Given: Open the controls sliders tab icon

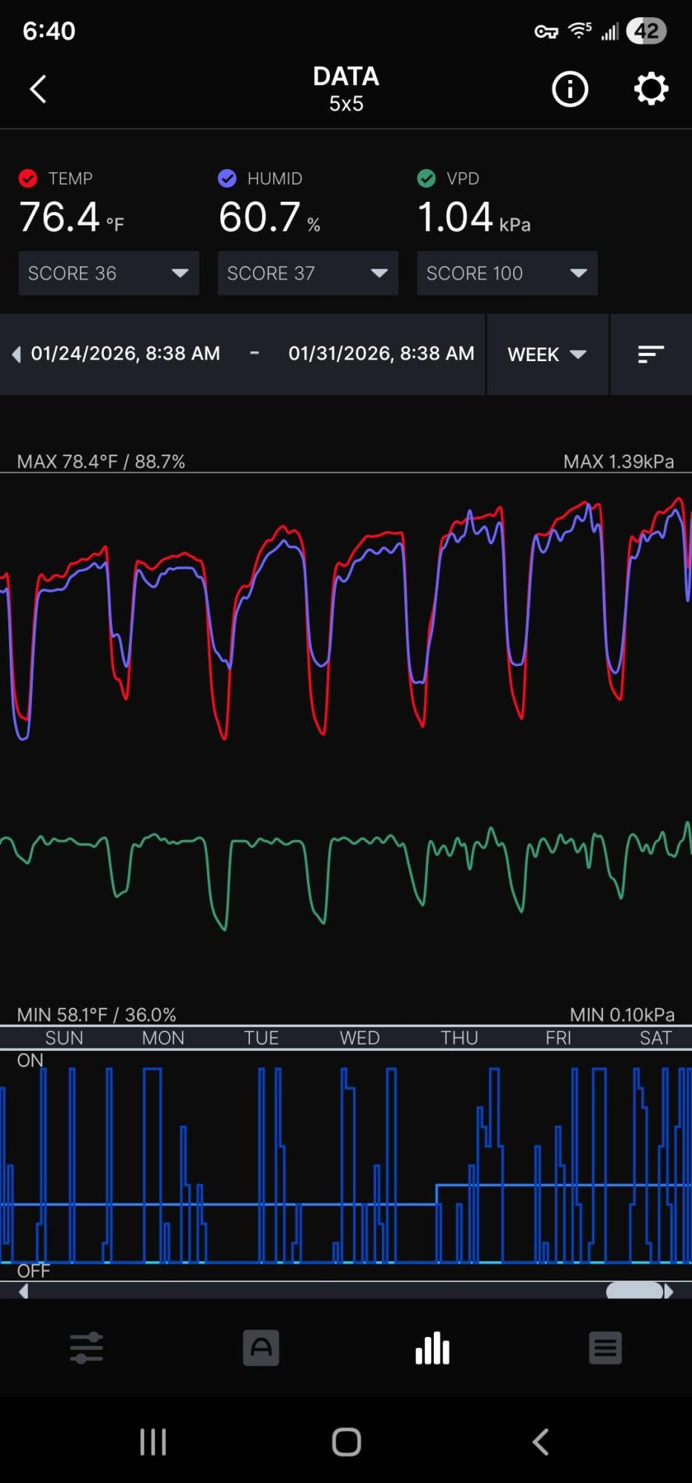Looking at the screenshot, I should (87, 1347).
